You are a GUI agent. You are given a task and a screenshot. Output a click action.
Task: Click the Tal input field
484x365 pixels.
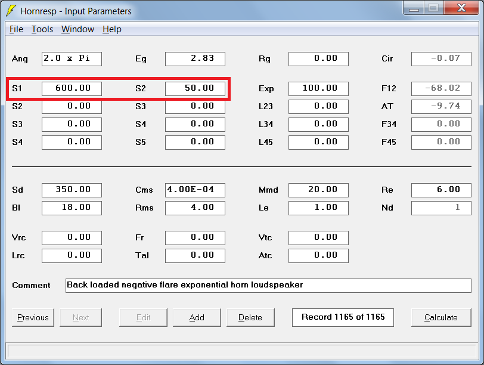click(195, 256)
